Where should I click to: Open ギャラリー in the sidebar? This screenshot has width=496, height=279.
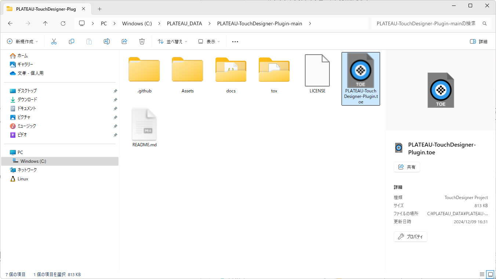pos(25,65)
